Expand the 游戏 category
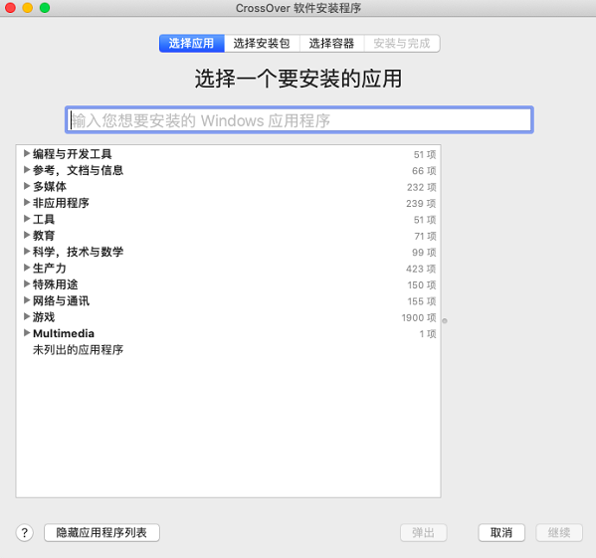The height and width of the screenshot is (558, 596). coord(27,316)
